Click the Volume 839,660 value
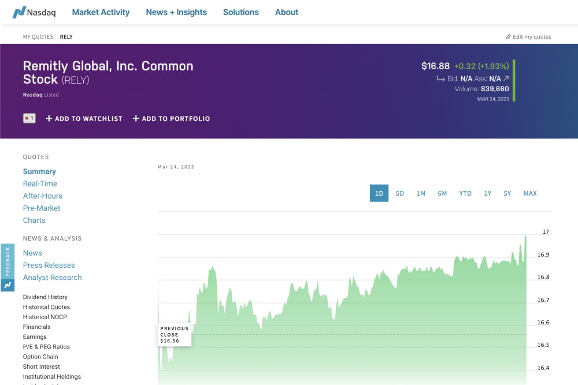578x385 pixels. (x=495, y=89)
